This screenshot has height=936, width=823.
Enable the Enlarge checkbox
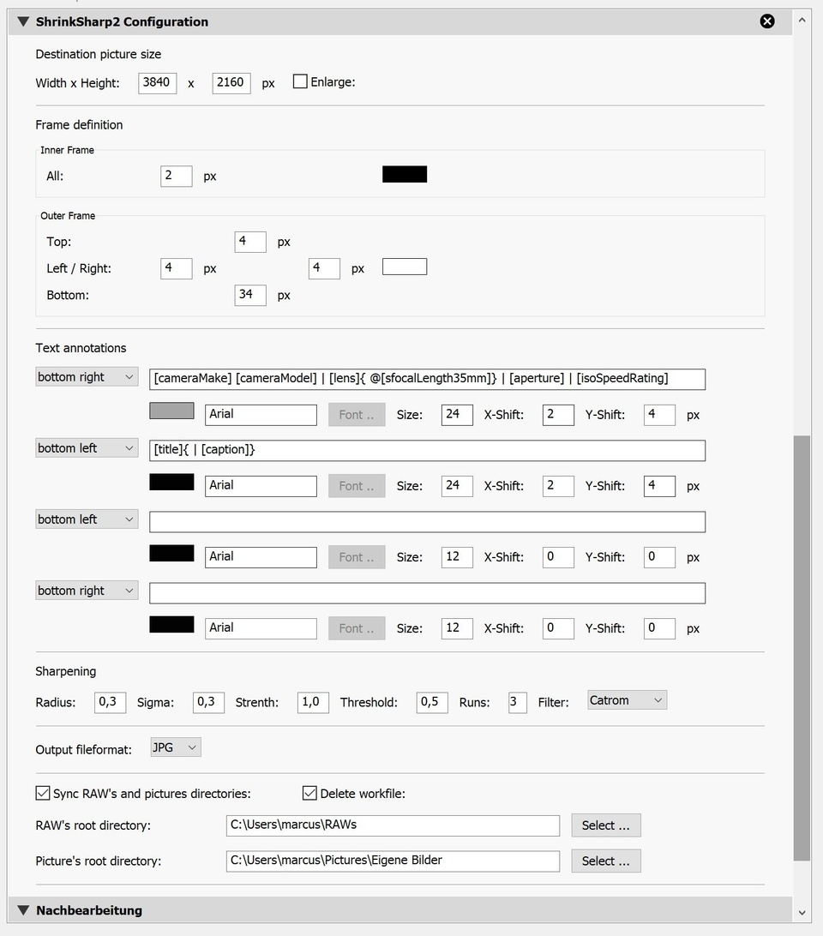[300, 82]
